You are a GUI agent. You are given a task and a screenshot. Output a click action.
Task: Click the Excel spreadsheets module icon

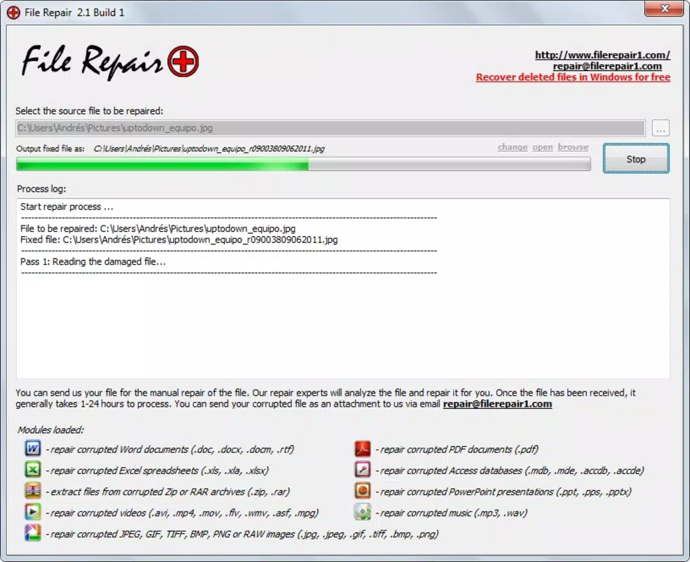pyautogui.click(x=32, y=469)
